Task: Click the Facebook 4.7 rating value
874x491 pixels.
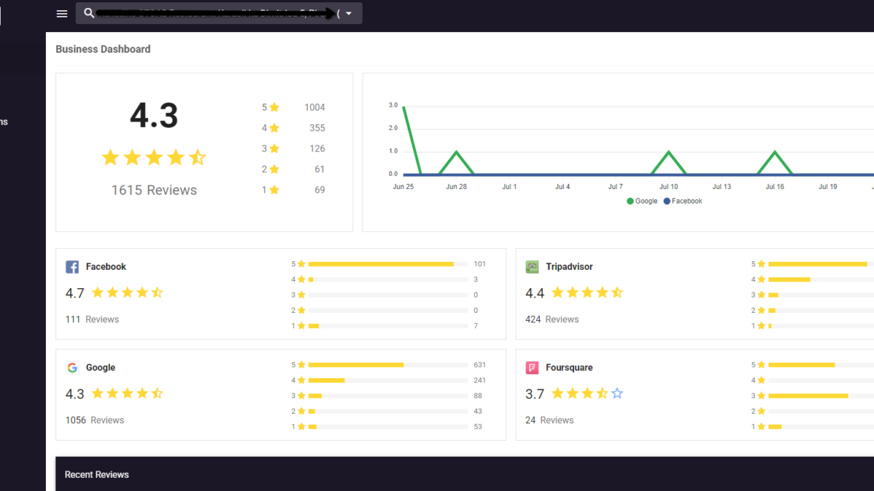Action: click(x=75, y=293)
